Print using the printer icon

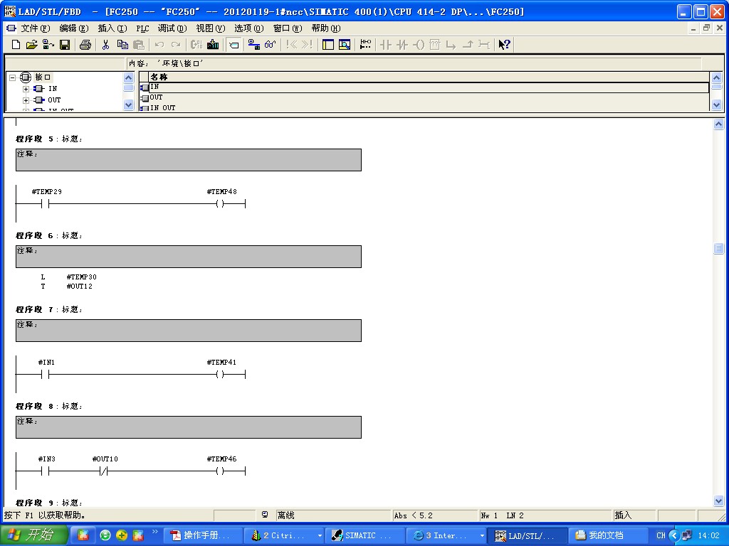click(x=85, y=45)
